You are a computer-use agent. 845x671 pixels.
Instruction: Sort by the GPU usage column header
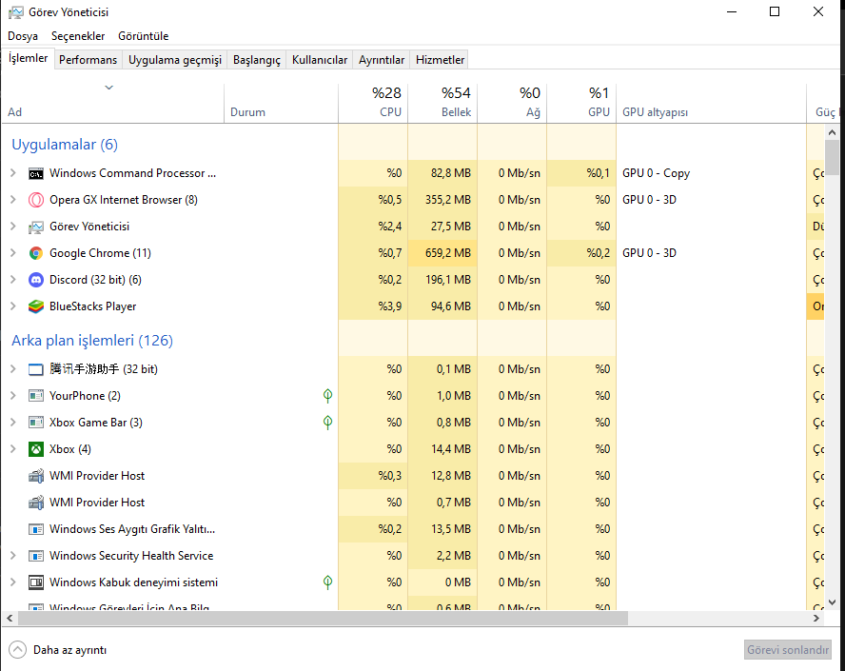pos(581,104)
